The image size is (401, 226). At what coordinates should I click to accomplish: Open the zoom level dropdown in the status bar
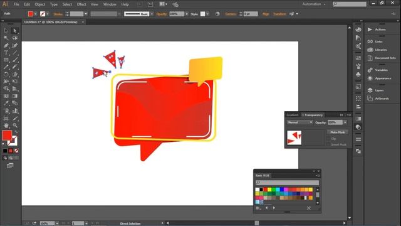click(x=57, y=223)
